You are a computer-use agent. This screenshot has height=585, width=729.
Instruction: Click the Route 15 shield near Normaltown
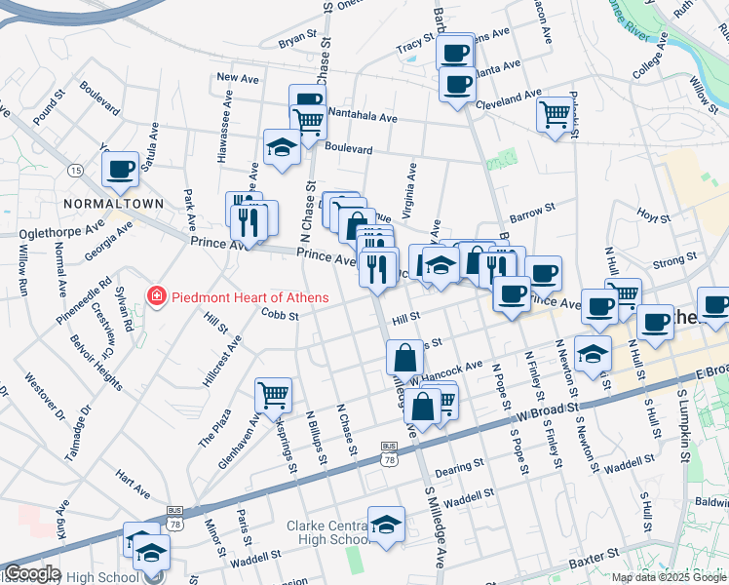74,171
